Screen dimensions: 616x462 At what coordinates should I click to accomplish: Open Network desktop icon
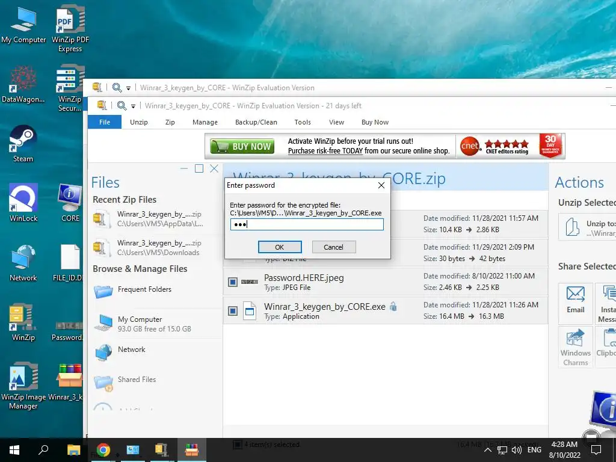(23, 263)
